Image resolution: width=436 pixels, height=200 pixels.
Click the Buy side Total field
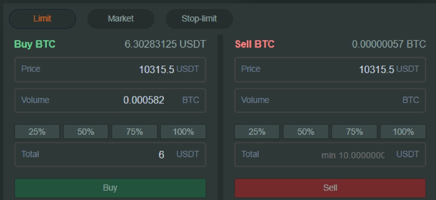(x=110, y=154)
